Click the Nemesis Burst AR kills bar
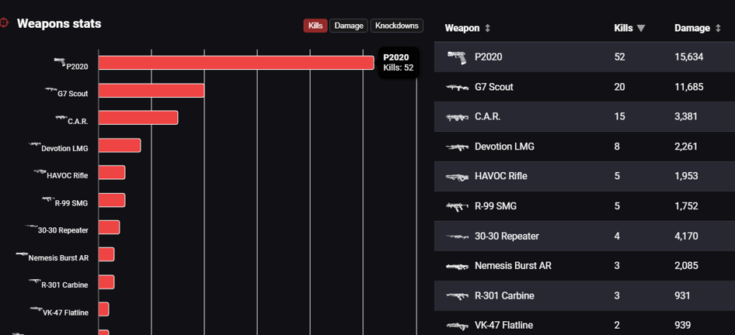 (x=106, y=254)
